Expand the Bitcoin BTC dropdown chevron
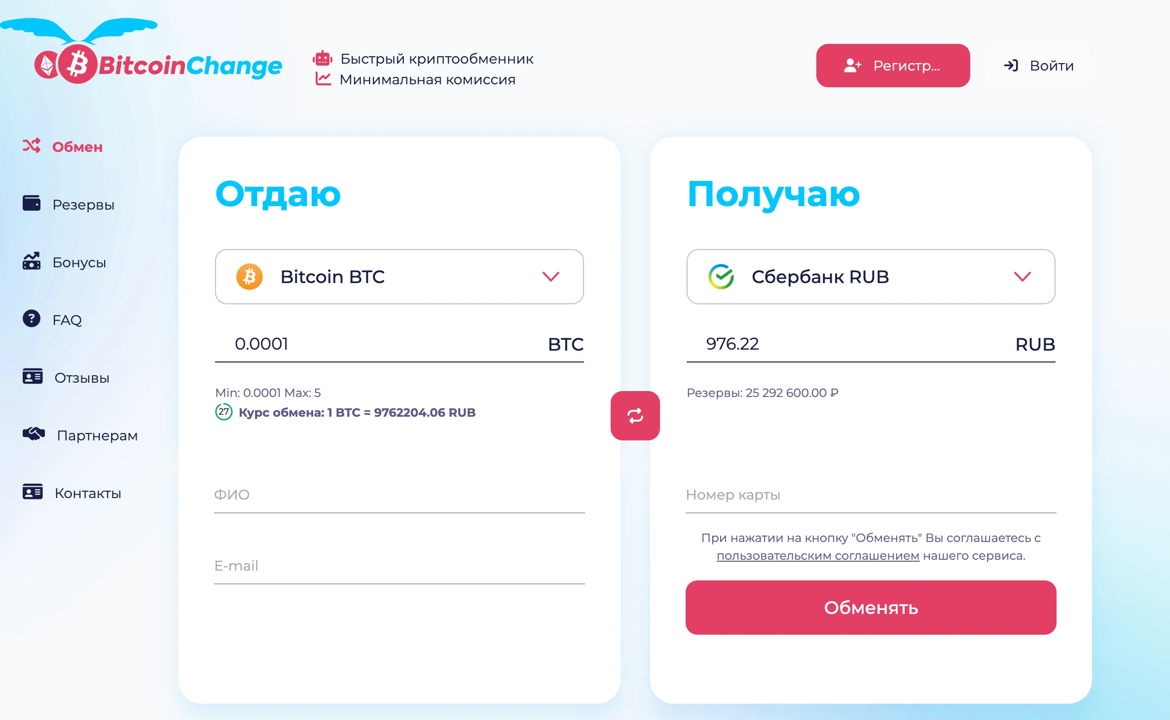 click(550, 276)
